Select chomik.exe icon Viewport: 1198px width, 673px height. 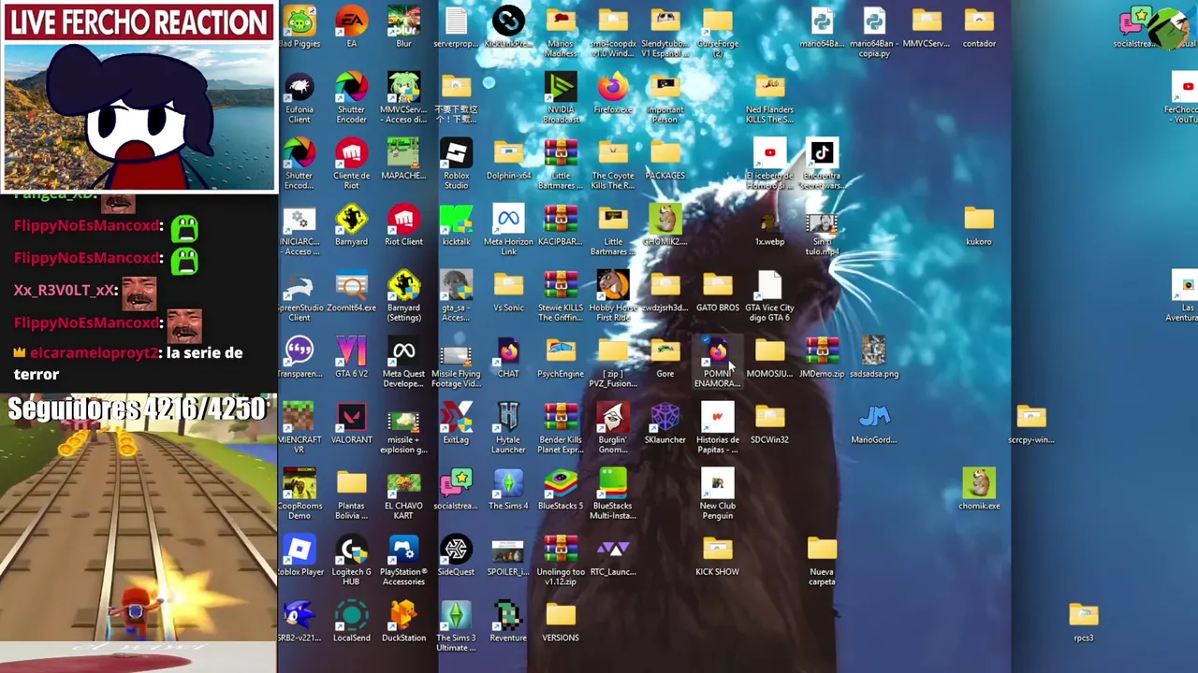coord(979,484)
